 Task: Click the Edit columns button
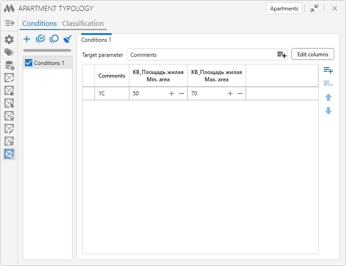[312, 54]
